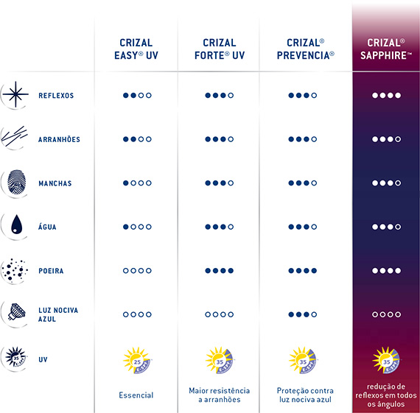Image resolution: width=420 pixels, height=413 pixels.
Task: Click the Arranhões scratches icon
Action: [x=15, y=136]
